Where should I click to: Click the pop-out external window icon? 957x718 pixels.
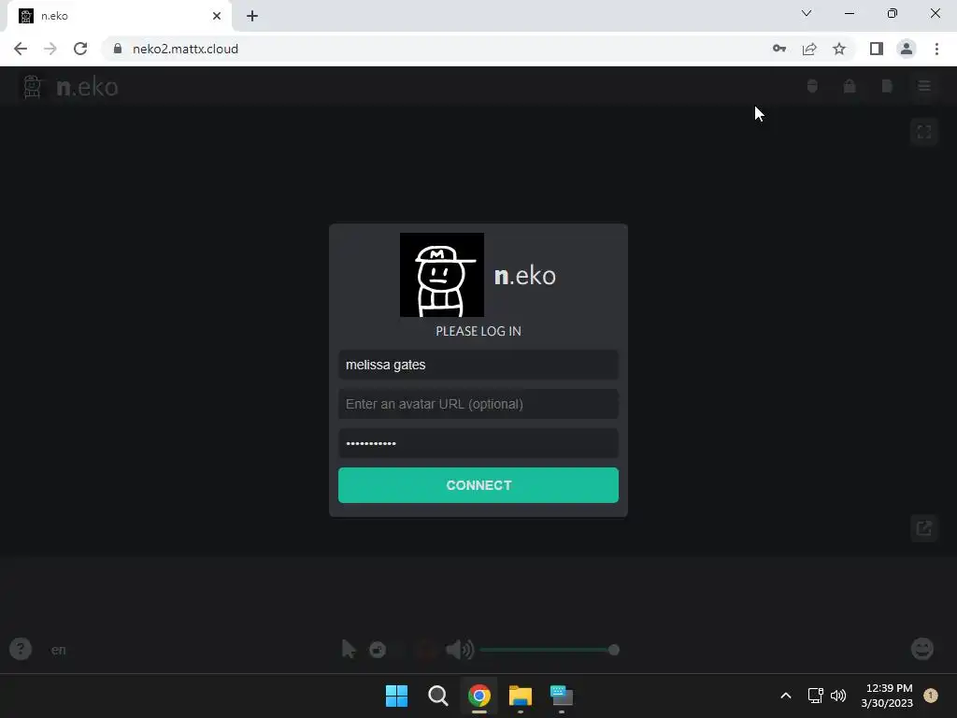point(924,528)
